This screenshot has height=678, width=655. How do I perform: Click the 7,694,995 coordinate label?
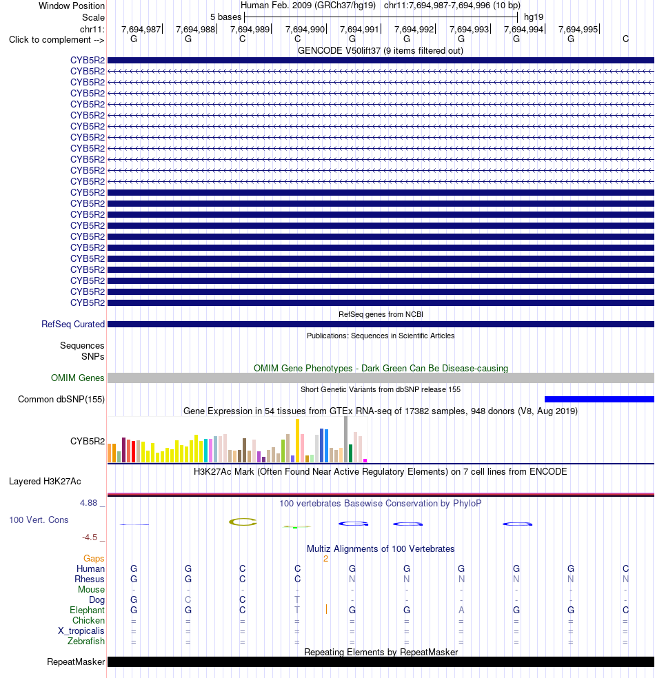pos(578,29)
